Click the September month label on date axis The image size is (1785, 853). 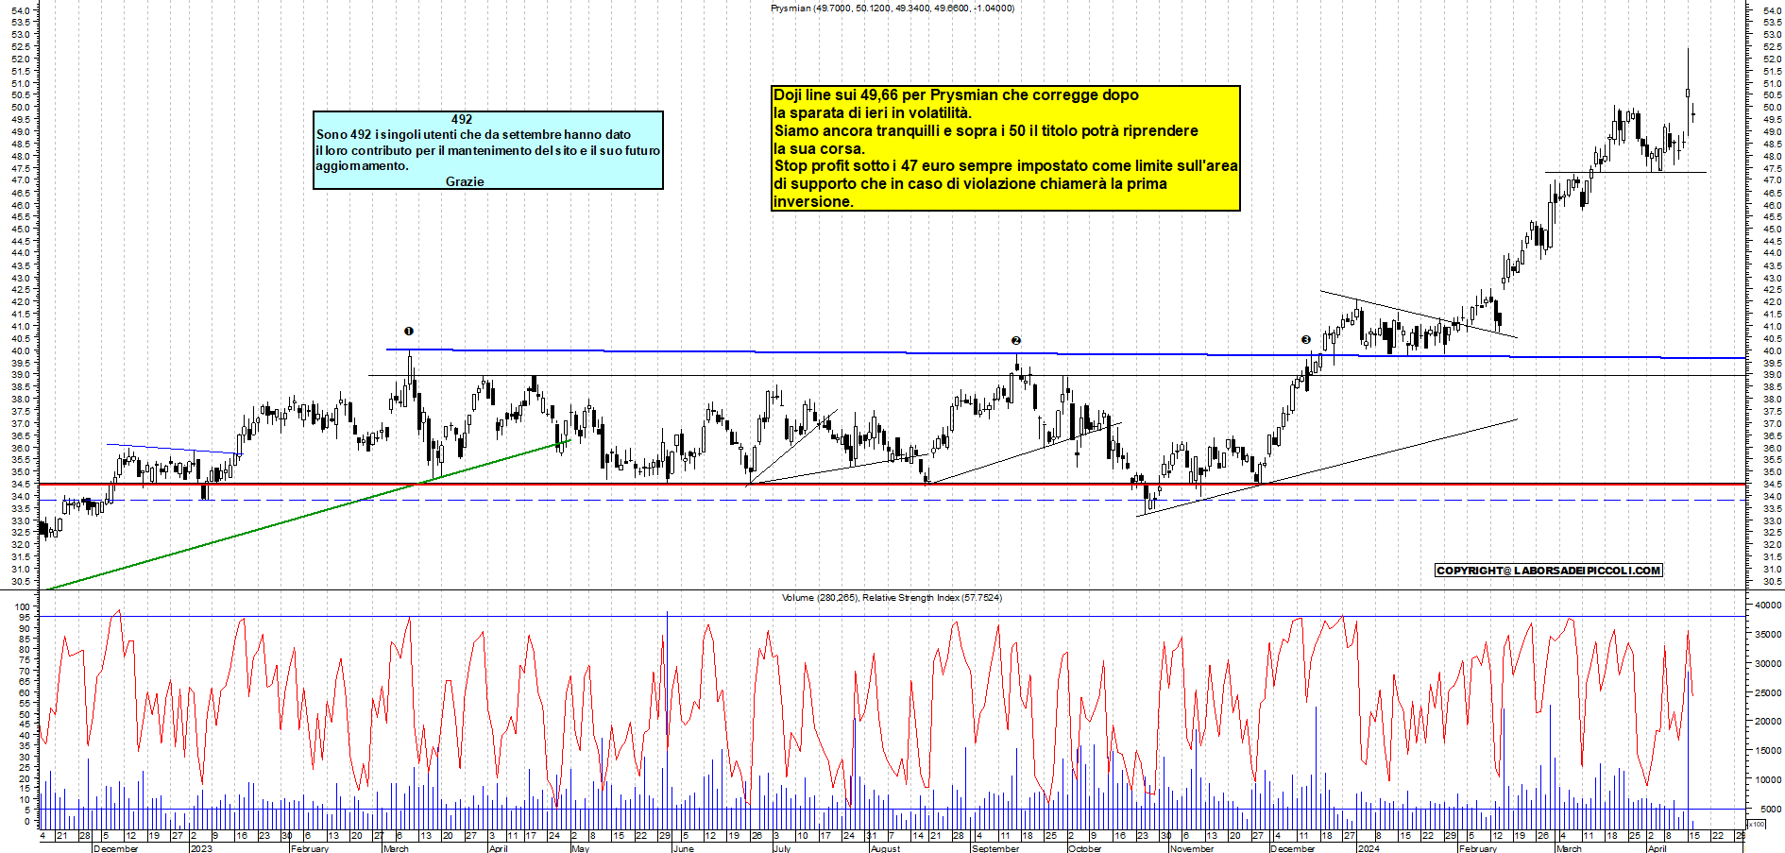pyautogui.click(x=995, y=848)
